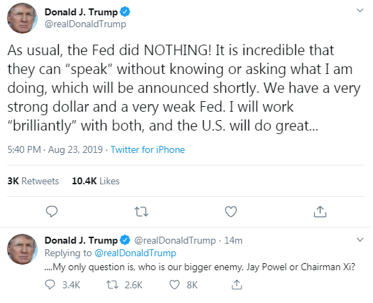Click the verified badge beside top name
Screen dimensions: 373x303
tap(125, 12)
